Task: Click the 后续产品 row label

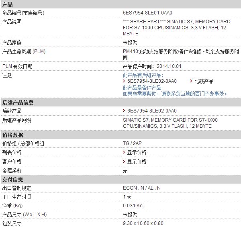Action: 12,111
